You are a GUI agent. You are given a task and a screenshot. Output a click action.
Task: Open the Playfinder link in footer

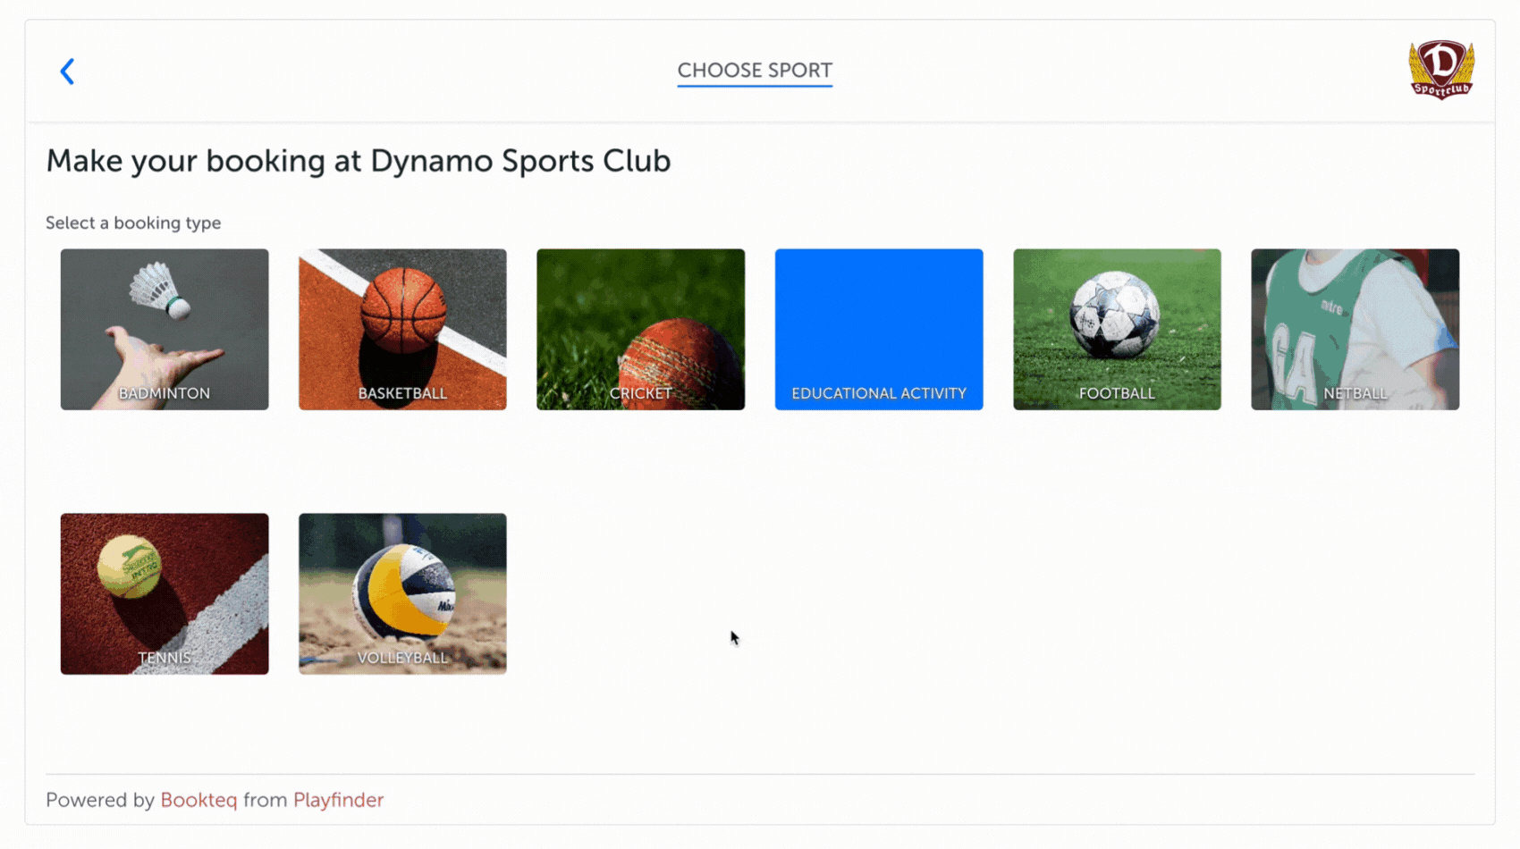pyautogui.click(x=338, y=800)
